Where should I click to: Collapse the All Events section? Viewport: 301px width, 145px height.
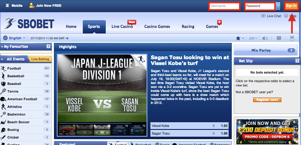click(2, 59)
